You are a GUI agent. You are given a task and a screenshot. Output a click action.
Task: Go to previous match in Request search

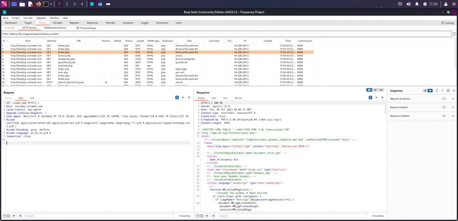(14, 216)
